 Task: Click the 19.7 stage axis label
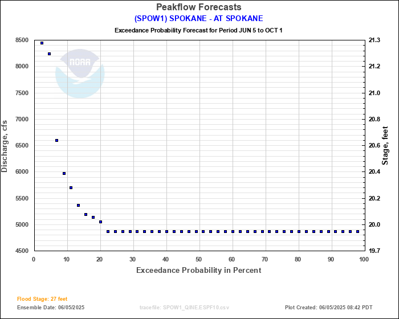(x=374, y=251)
